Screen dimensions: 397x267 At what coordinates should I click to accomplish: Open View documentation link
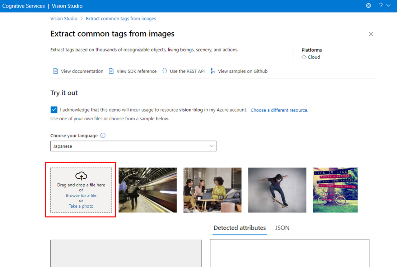pos(82,71)
